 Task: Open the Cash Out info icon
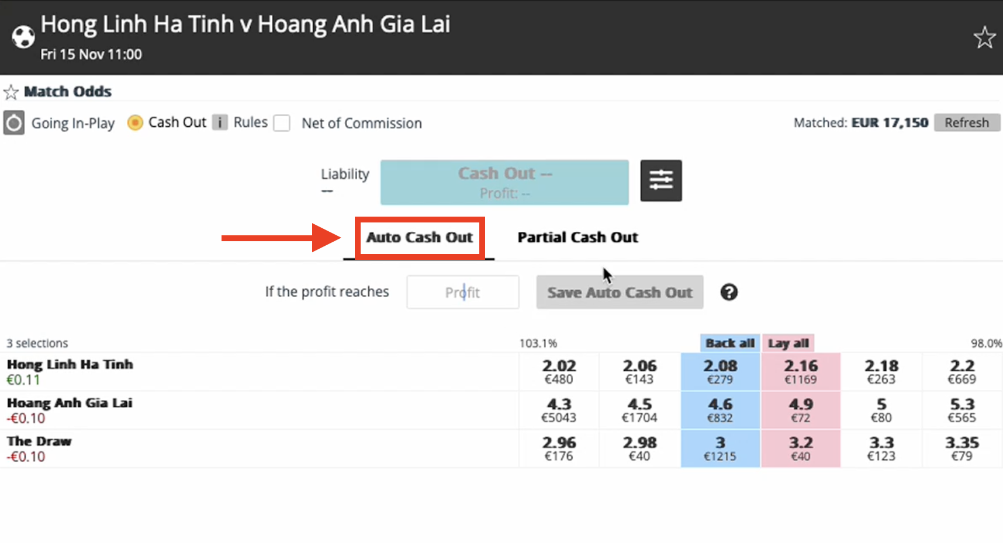[220, 123]
